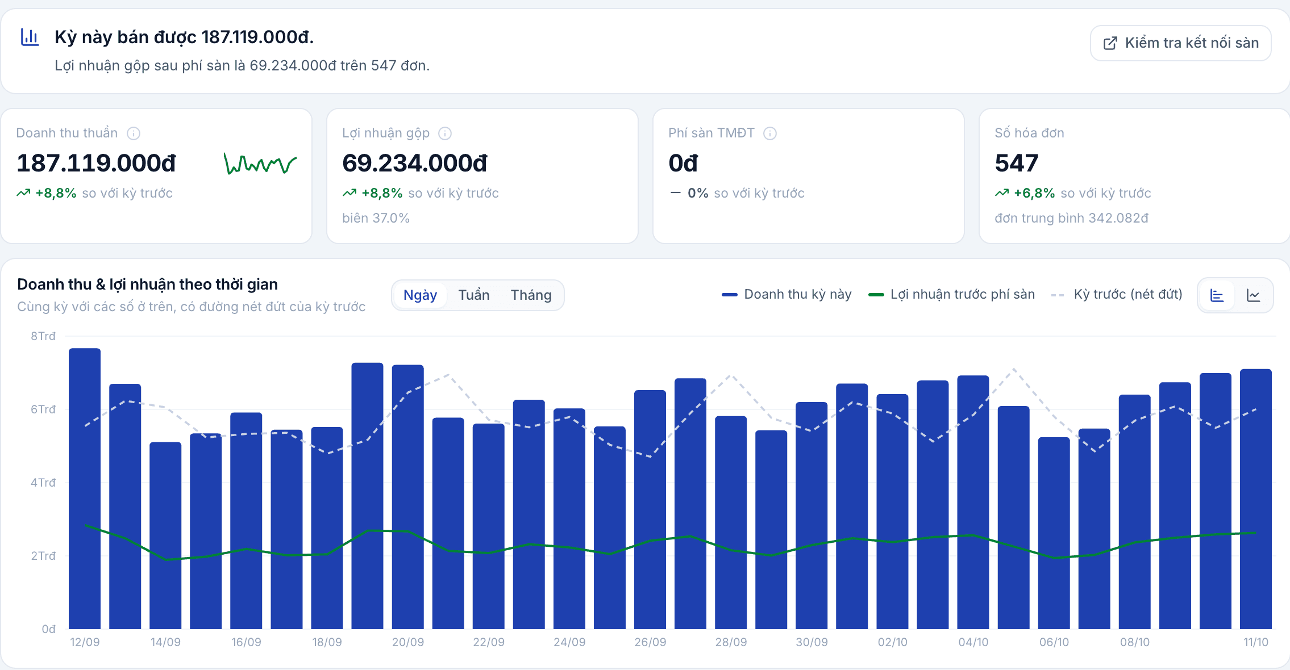Click the green sparkline in Doanh thu thuần card

(x=260, y=164)
